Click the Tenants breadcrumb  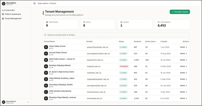53,3
